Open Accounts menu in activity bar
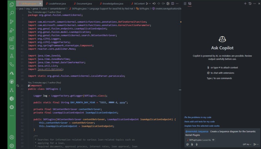The image size is (261, 149). click(x=12, y=137)
